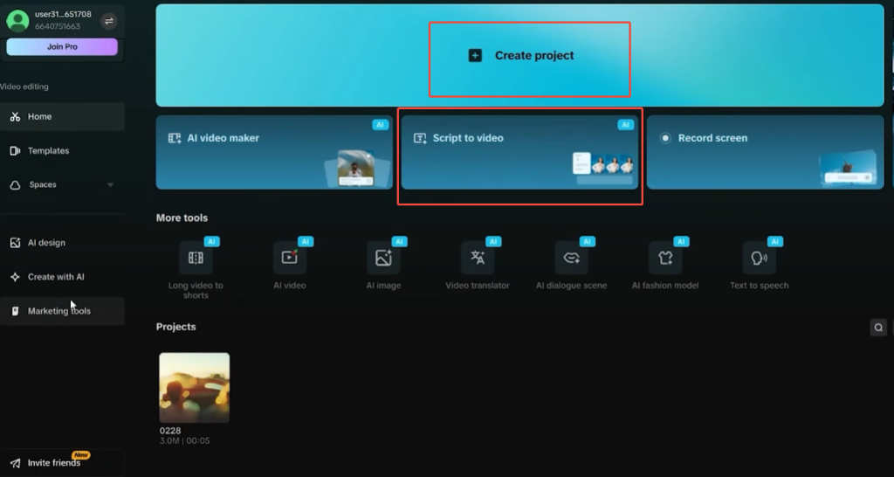Open Templates section in sidebar
The image size is (894, 477).
(62, 150)
